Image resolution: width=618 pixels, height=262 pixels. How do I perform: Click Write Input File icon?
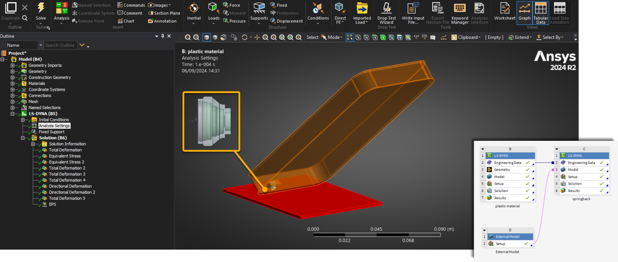413,8
